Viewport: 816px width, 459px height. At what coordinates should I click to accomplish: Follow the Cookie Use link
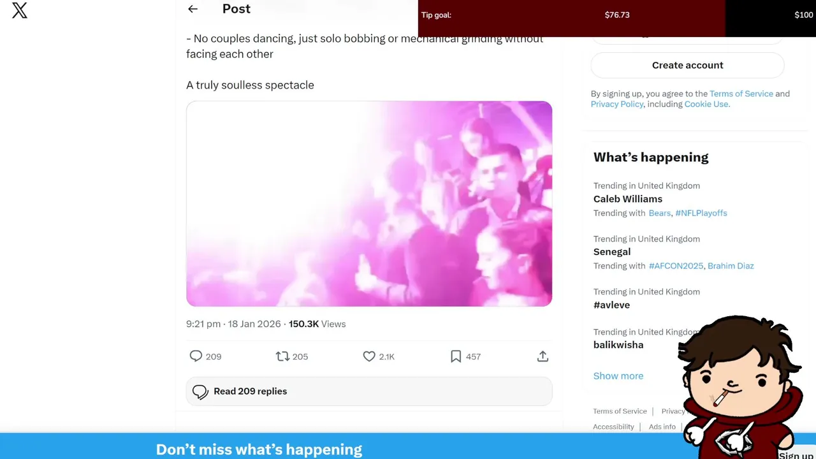click(x=706, y=104)
